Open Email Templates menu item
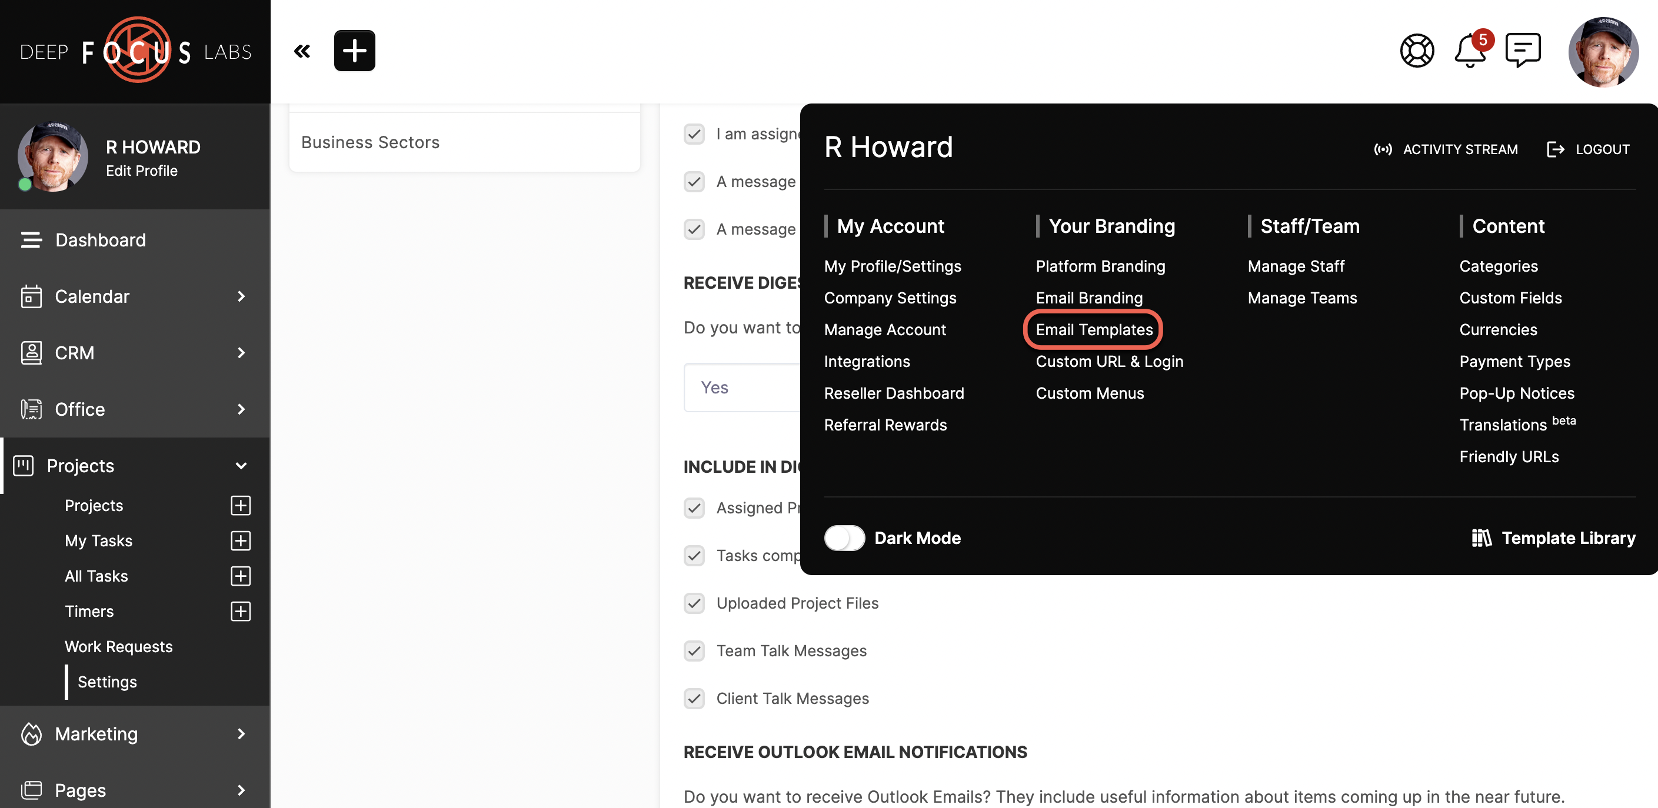 (x=1094, y=329)
